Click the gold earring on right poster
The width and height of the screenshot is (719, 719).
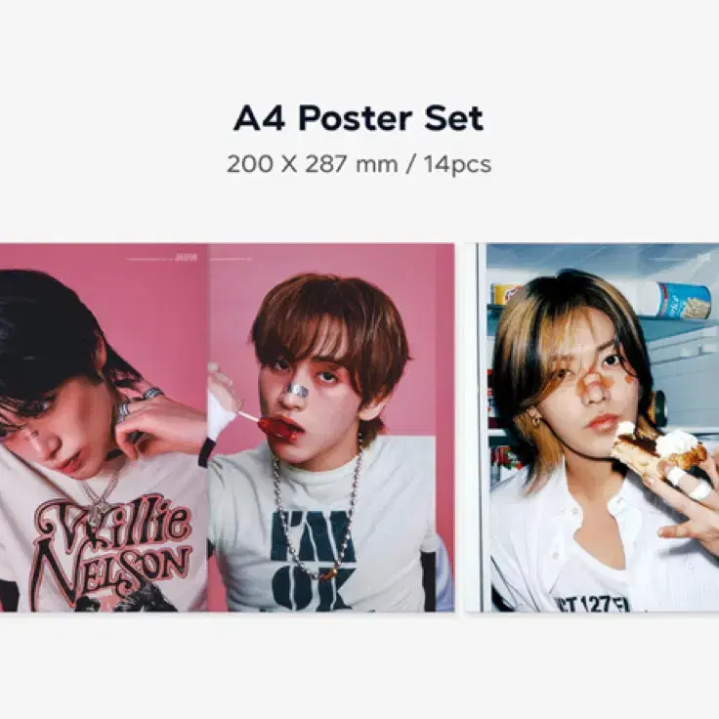(x=535, y=419)
